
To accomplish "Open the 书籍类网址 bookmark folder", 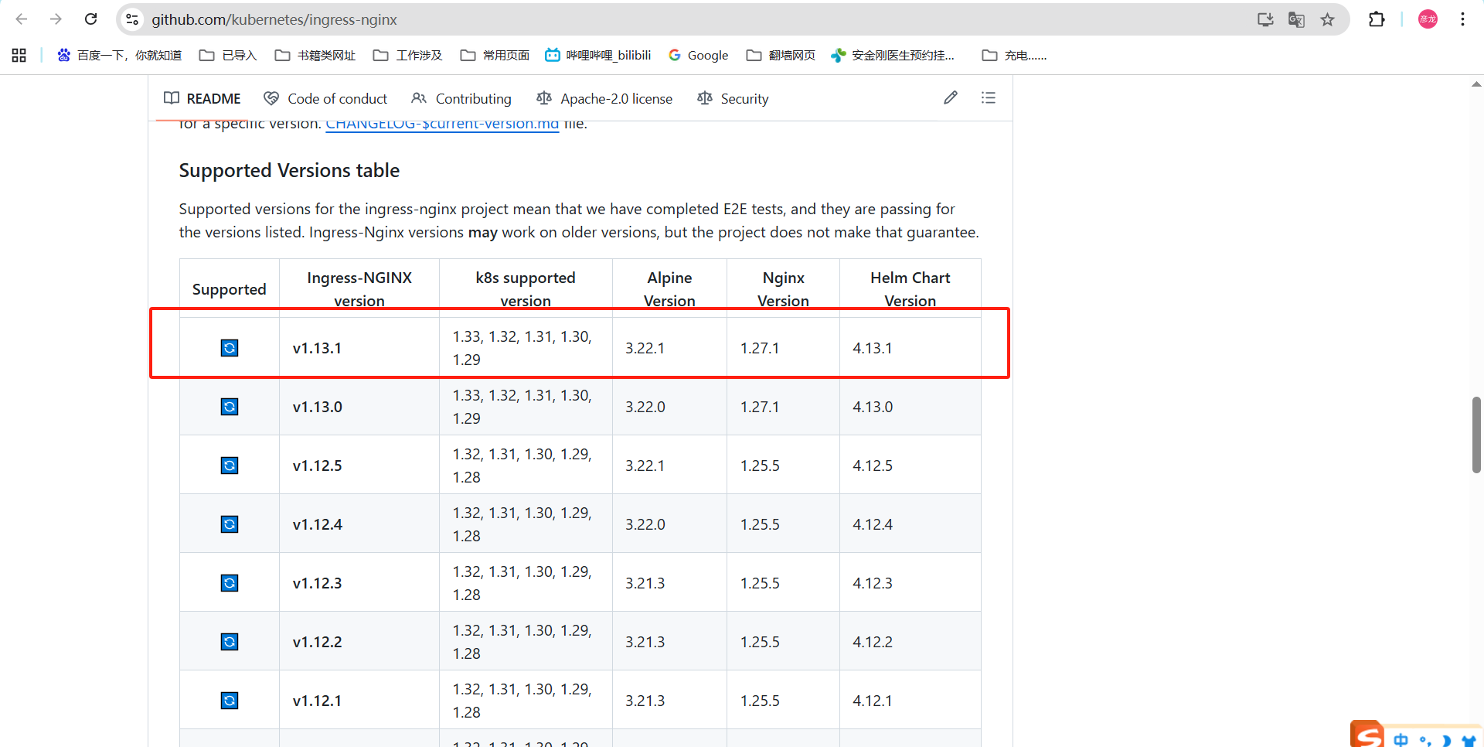I will pos(315,55).
